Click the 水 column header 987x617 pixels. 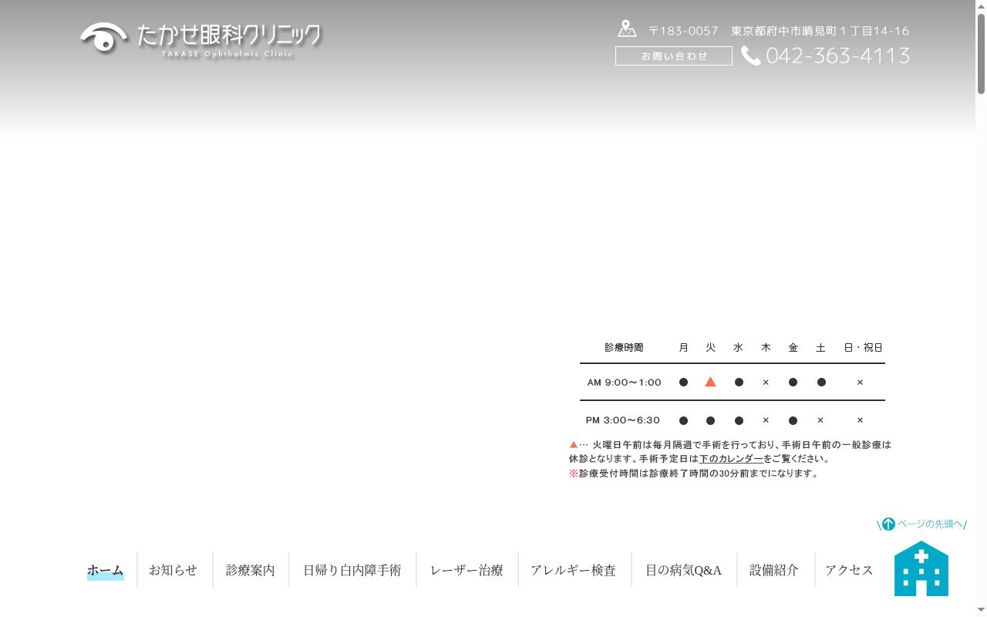click(738, 348)
